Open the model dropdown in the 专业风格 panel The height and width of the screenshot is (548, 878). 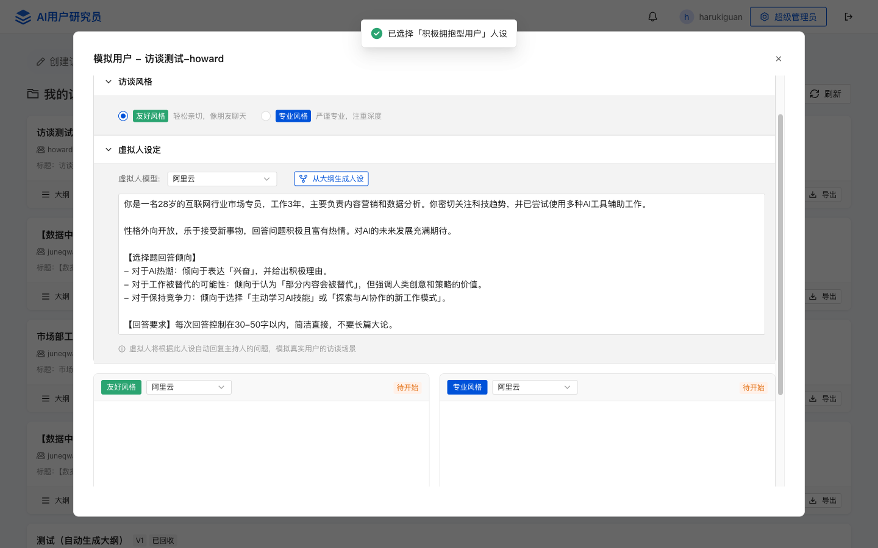(534, 387)
